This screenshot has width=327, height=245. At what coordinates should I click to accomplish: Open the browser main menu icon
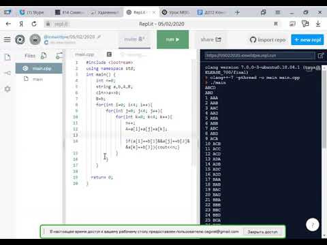pyautogui.click(x=278, y=12)
